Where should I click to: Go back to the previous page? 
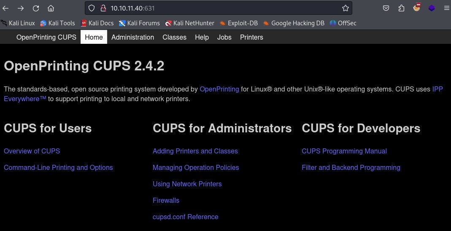coord(5,8)
